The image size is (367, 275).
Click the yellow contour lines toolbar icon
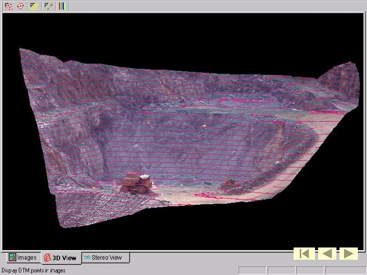(35, 6)
